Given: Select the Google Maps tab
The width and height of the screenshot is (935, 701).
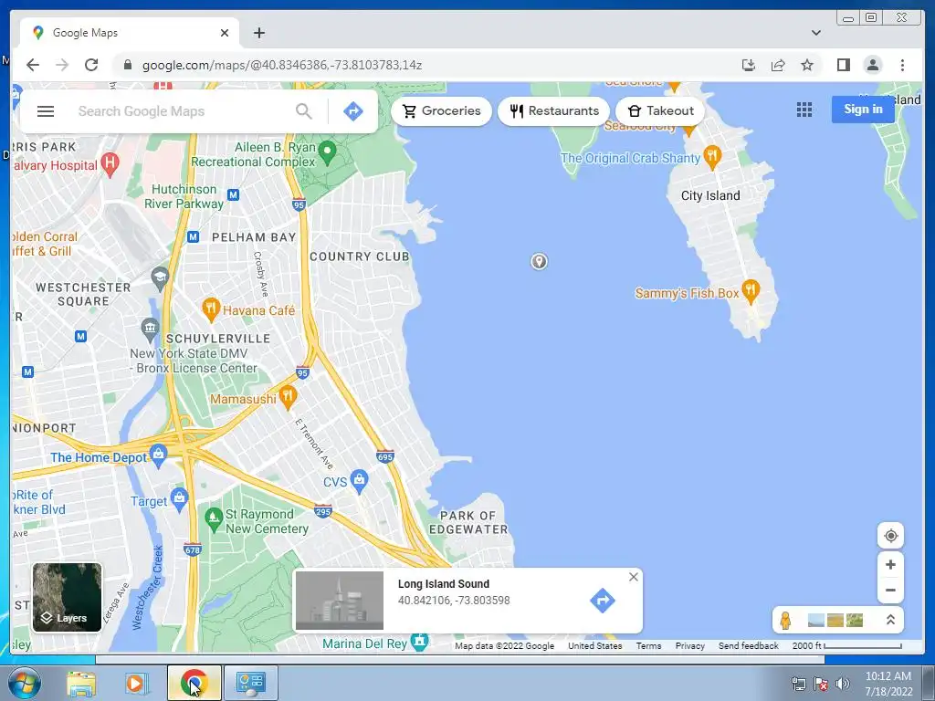Looking at the screenshot, I should [x=130, y=33].
